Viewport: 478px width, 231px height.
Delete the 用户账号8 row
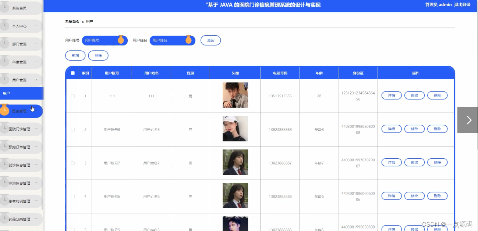[x=437, y=129]
